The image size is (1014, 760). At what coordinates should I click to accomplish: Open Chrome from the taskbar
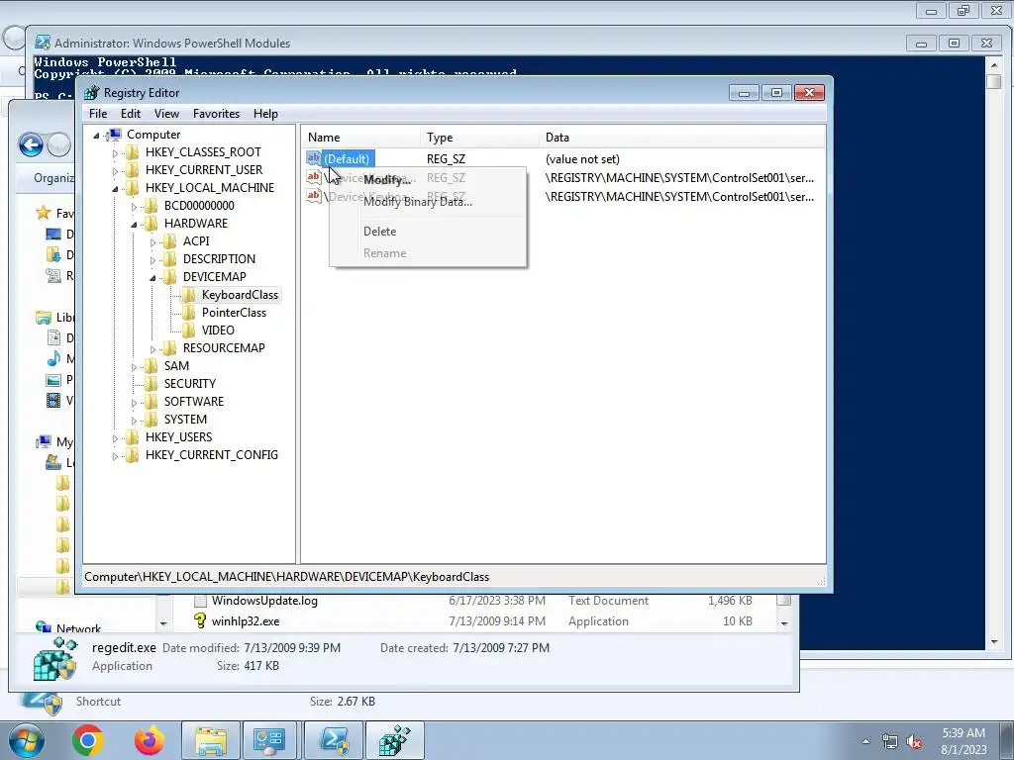tap(88, 740)
